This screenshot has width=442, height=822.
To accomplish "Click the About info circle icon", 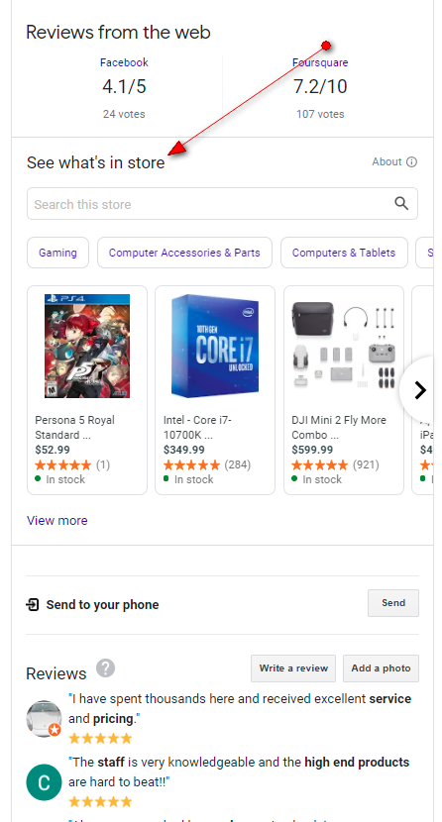I will (x=412, y=162).
